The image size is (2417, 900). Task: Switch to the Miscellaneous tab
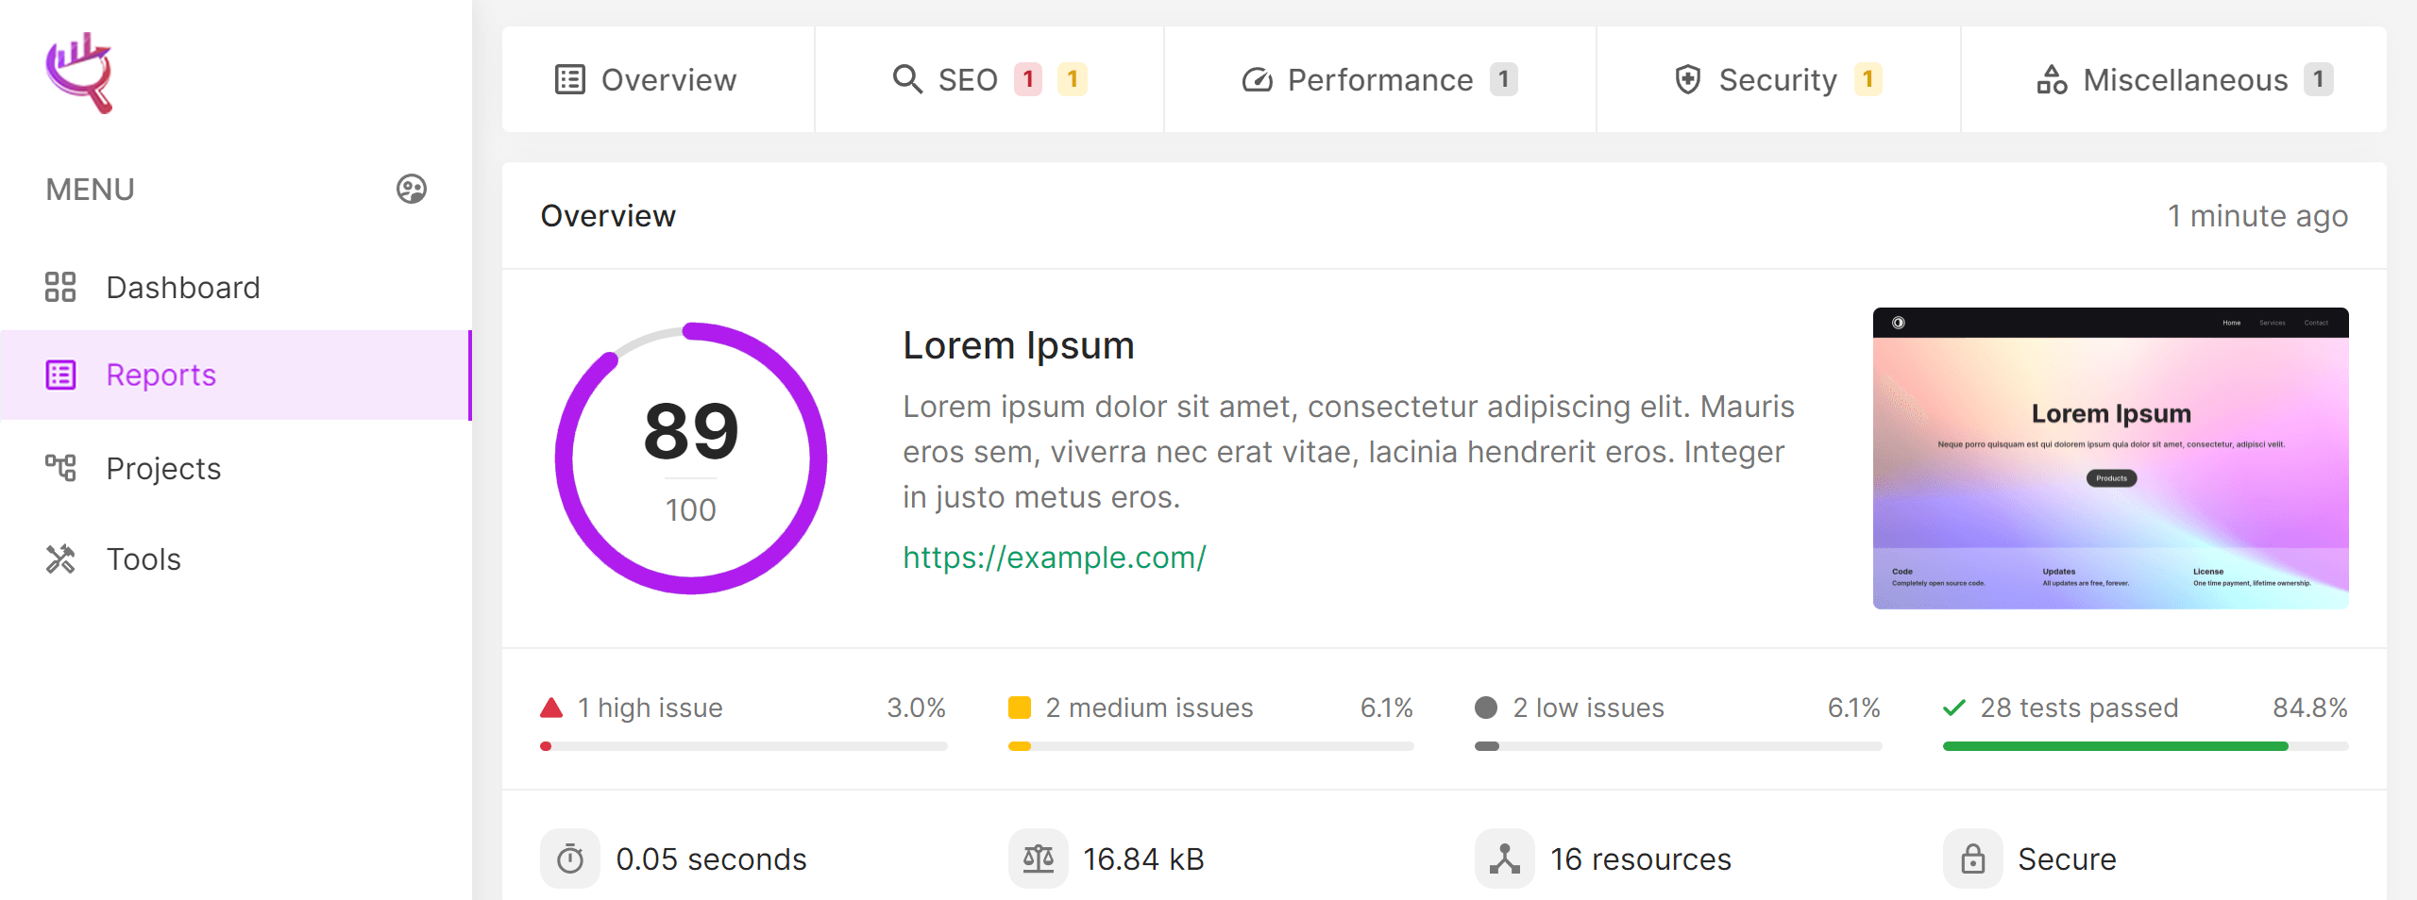[x=2185, y=79]
